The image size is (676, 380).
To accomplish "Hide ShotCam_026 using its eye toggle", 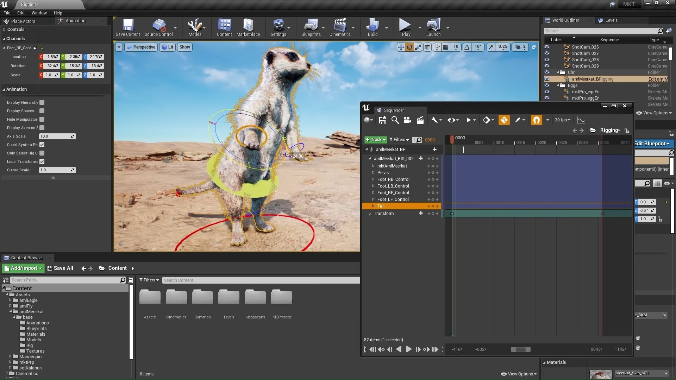I will tap(547, 47).
